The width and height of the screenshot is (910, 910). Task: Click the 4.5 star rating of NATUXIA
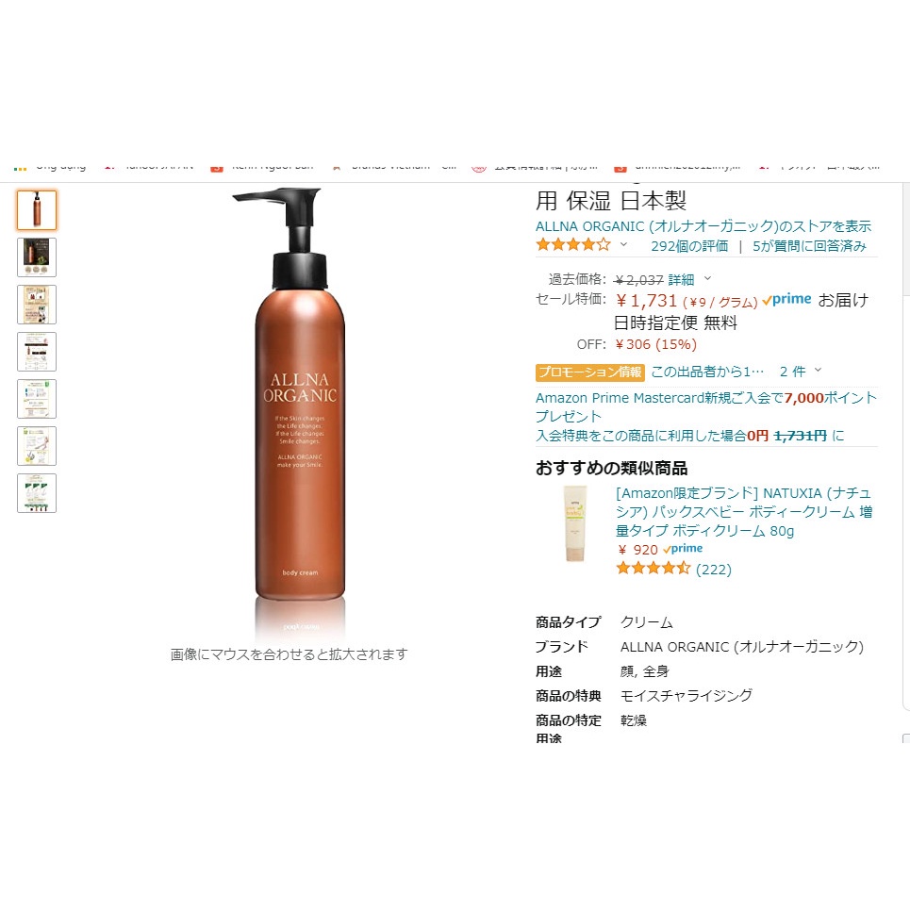653,569
